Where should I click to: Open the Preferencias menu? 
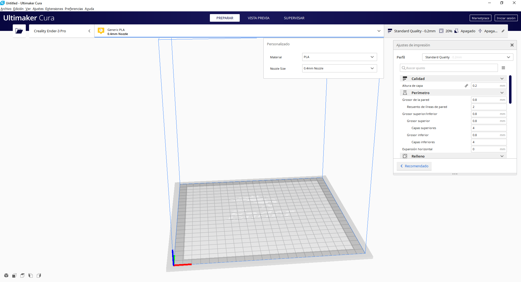point(74,9)
